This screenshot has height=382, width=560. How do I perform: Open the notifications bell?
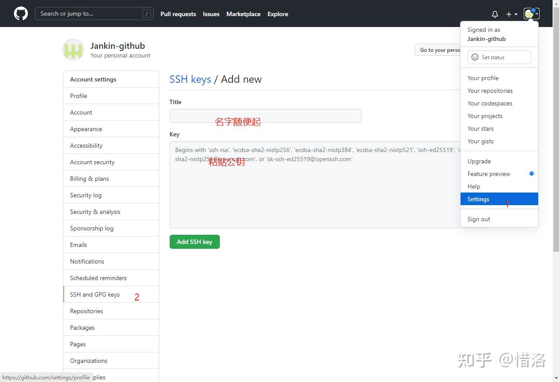[495, 14]
